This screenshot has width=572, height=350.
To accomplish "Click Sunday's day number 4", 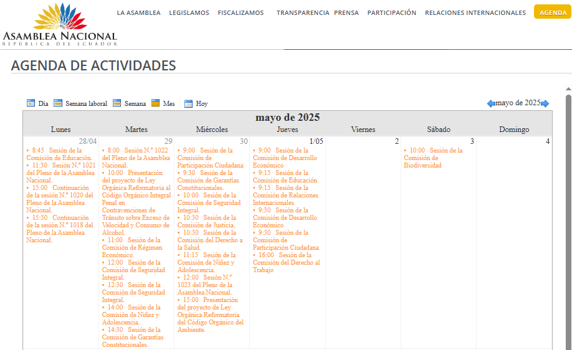I will [x=548, y=141].
